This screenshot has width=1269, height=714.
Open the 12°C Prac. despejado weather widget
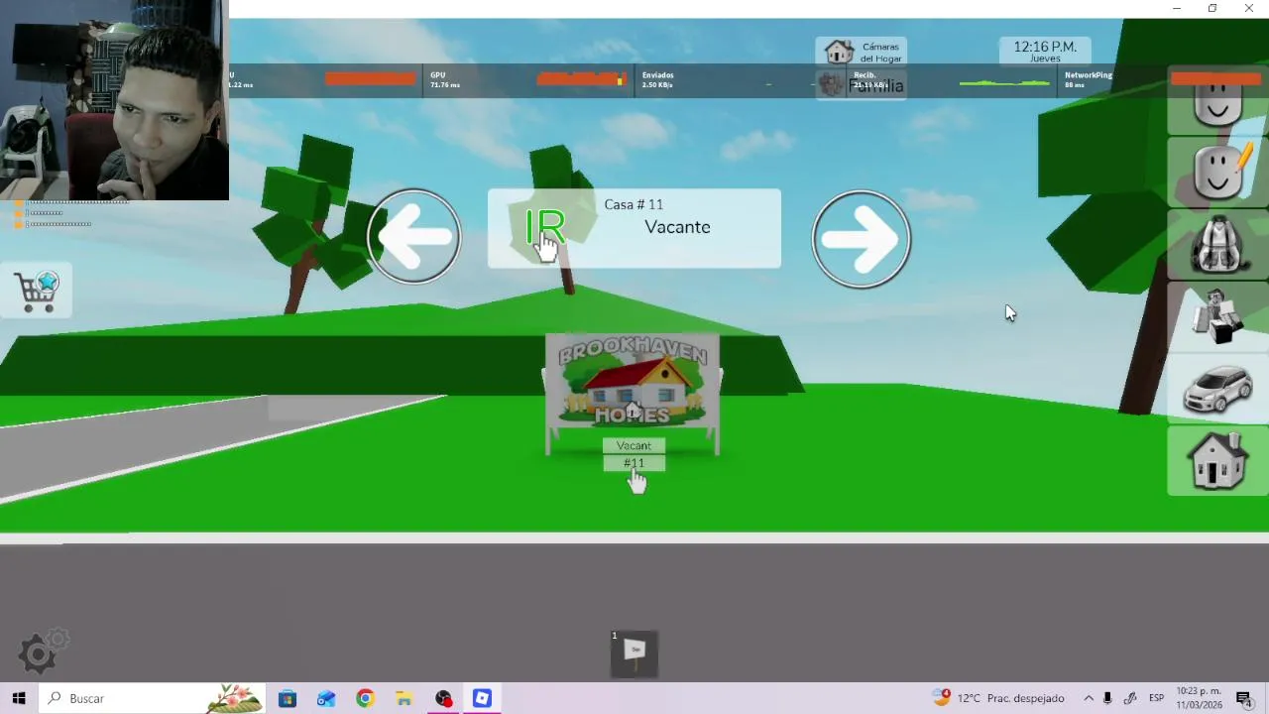998,698
